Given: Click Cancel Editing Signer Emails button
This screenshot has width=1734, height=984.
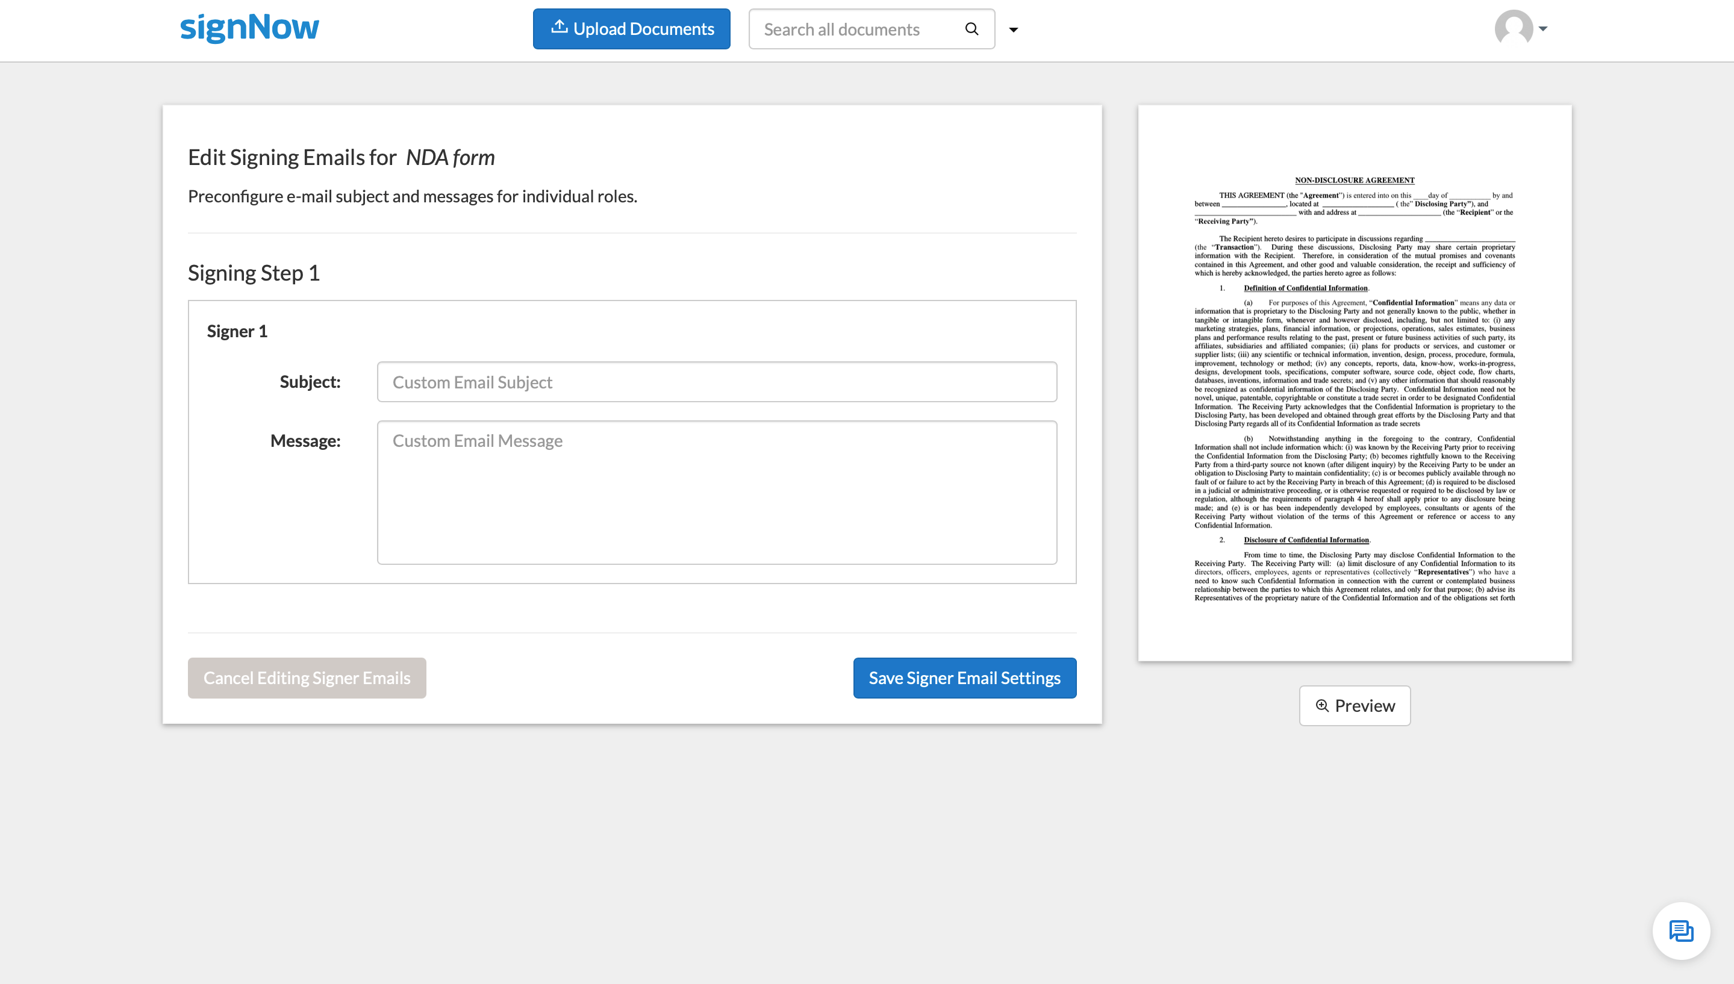Looking at the screenshot, I should click(x=306, y=677).
